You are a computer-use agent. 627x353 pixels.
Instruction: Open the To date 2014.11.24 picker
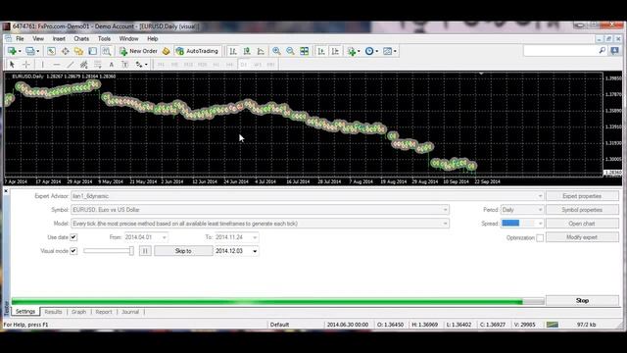255,237
